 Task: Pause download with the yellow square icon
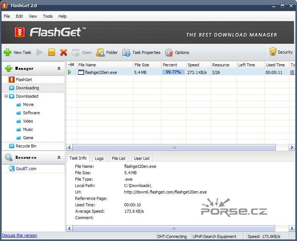pyautogui.click(x=52, y=52)
